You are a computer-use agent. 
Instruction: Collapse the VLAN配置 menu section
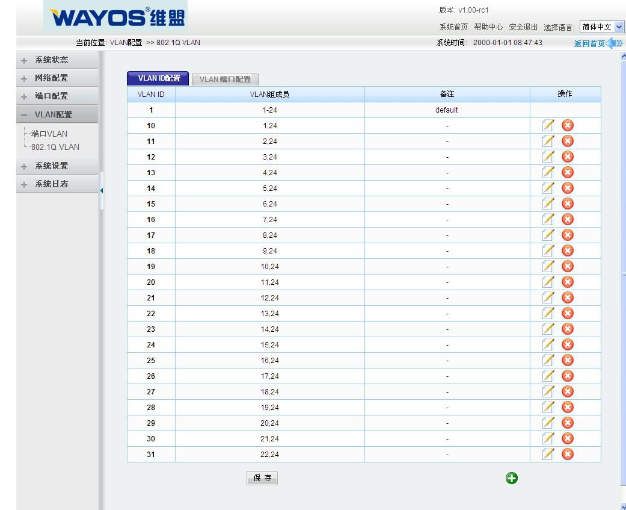coord(53,114)
